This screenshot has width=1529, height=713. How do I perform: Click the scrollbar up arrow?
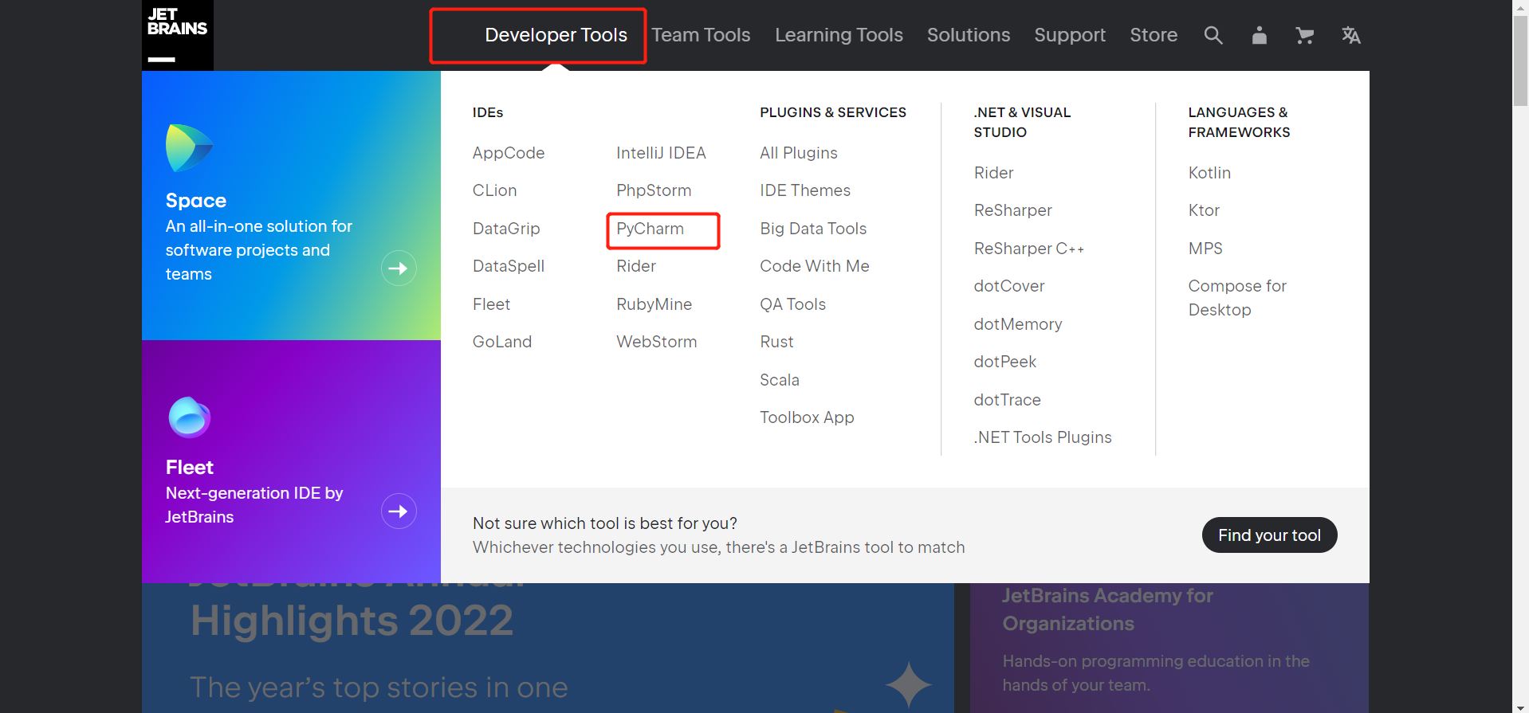1521,7
